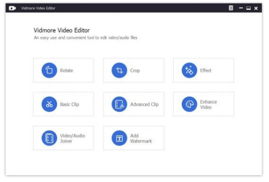
Task: Click the Add Watermark T icon
Action: (x=119, y=138)
